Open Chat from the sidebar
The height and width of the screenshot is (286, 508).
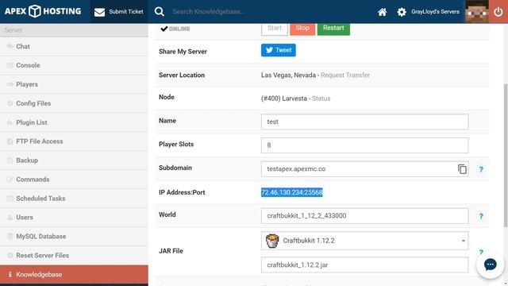pos(74,46)
